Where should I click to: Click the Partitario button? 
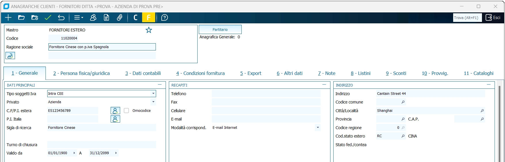click(x=220, y=29)
